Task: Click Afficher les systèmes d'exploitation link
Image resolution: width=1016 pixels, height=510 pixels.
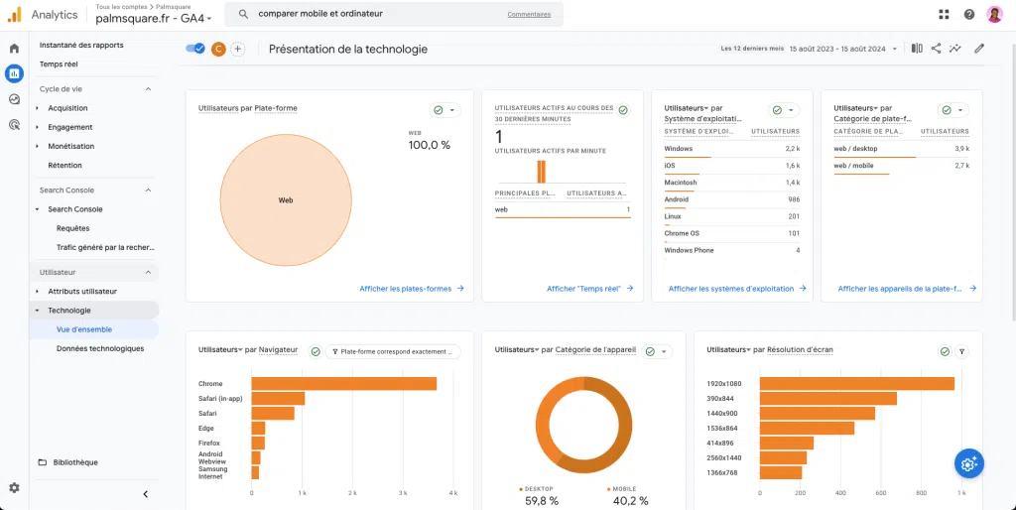Action: point(737,289)
